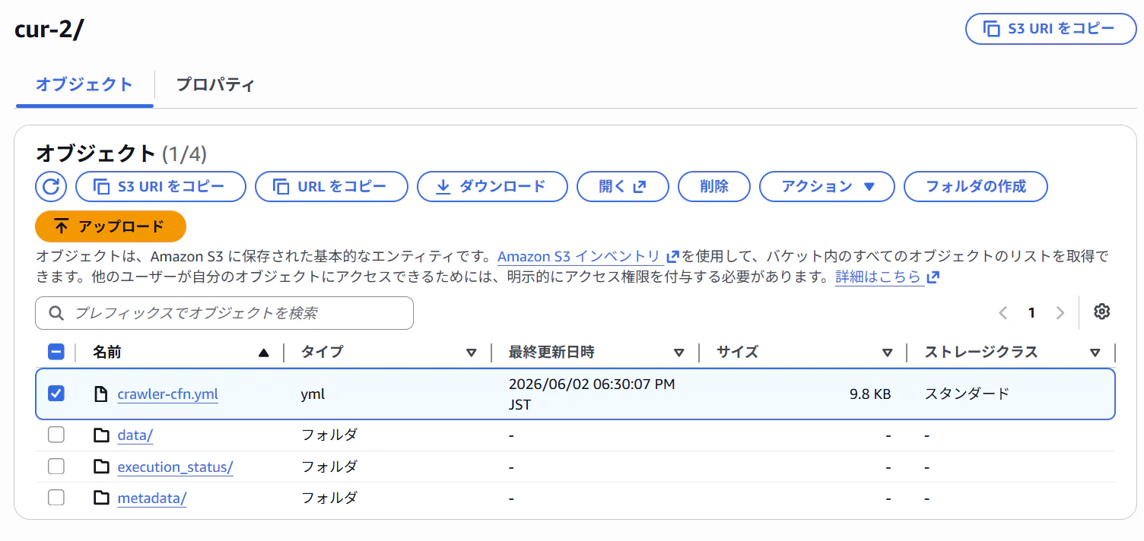This screenshot has width=1144, height=541.
Task: Click the URL をコピー button
Action: click(x=332, y=186)
